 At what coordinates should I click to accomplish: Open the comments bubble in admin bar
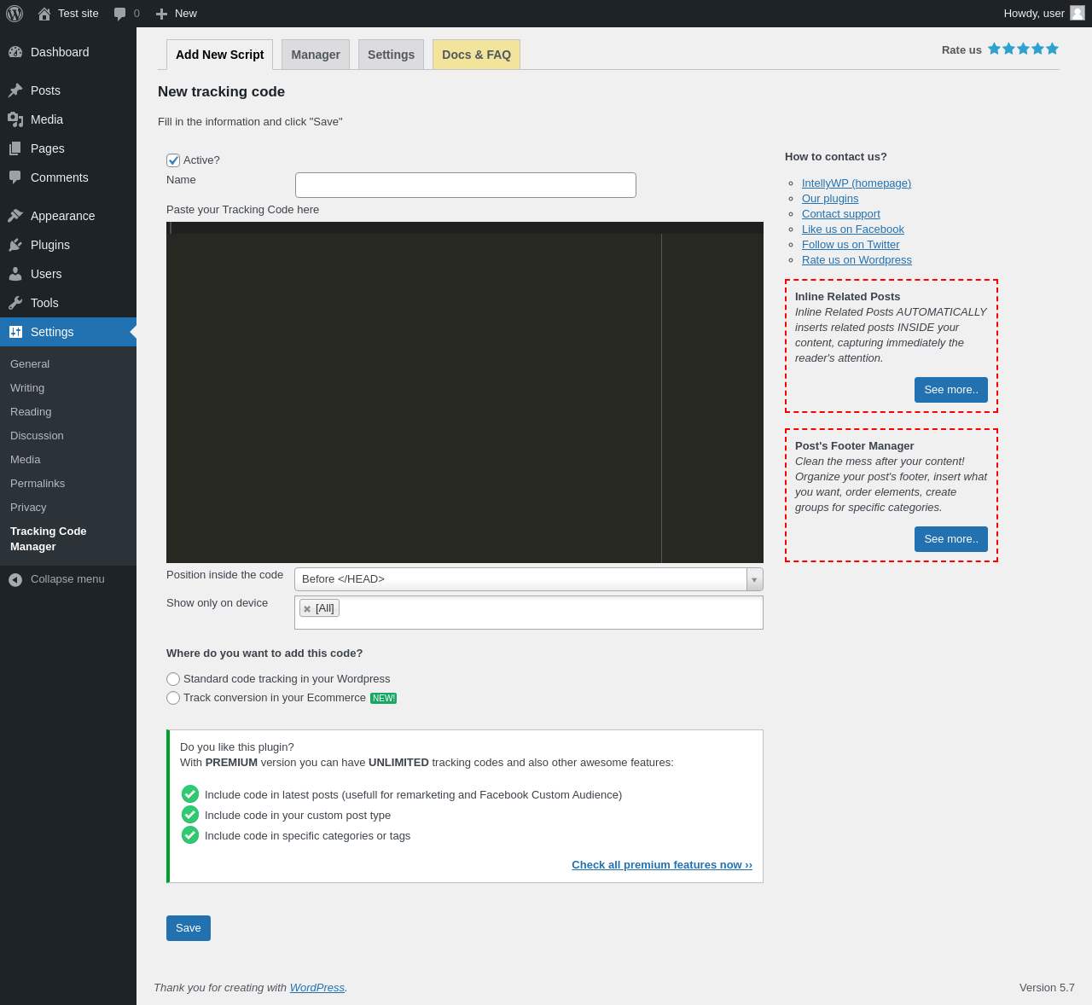(x=120, y=14)
